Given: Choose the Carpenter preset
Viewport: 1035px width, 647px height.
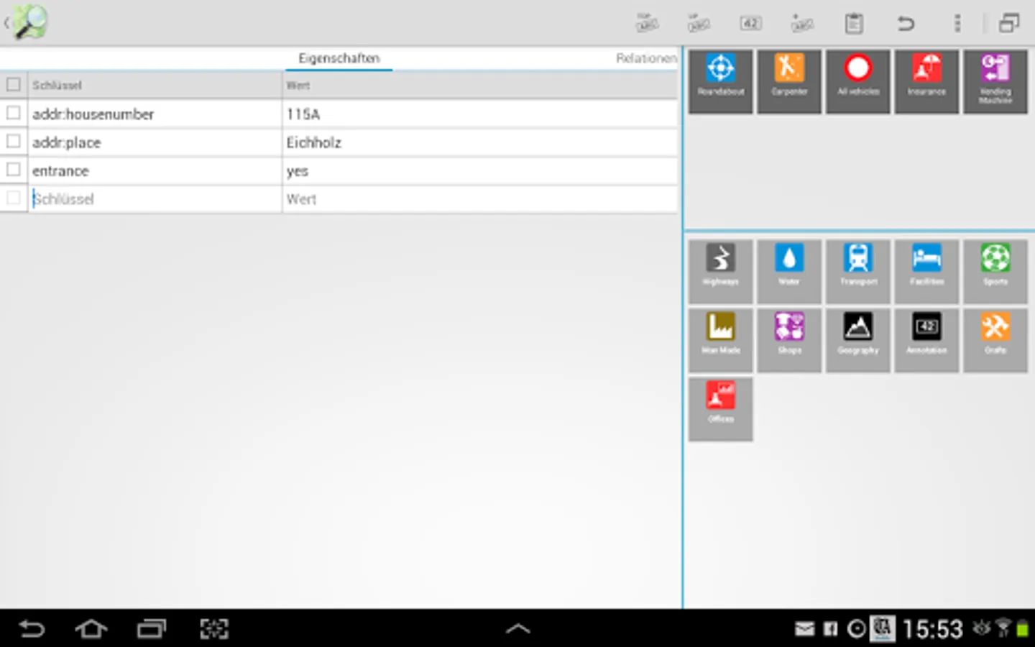Looking at the screenshot, I should coord(789,81).
